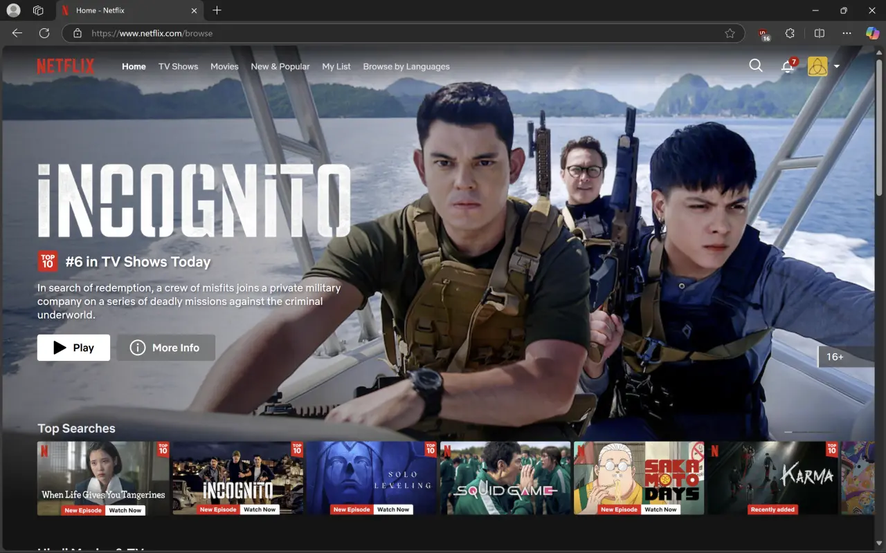The image size is (886, 553).
Task: Refresh the page with reload icon
Action: click(44, 33)
